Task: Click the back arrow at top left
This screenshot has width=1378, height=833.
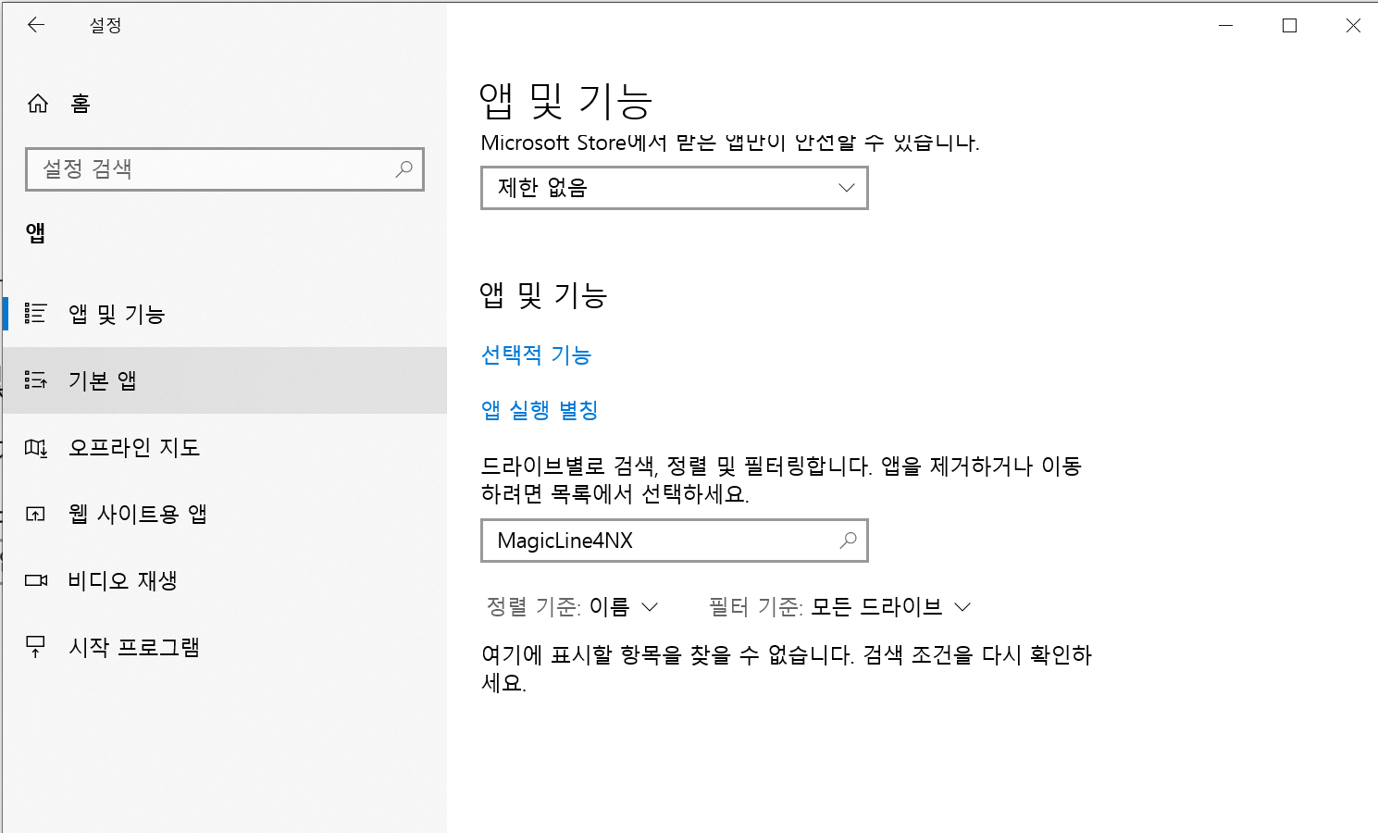Action: pos(37,25)
